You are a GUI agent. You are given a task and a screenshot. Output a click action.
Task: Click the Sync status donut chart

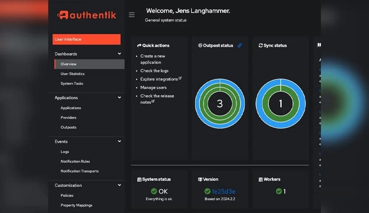point(281,103)
